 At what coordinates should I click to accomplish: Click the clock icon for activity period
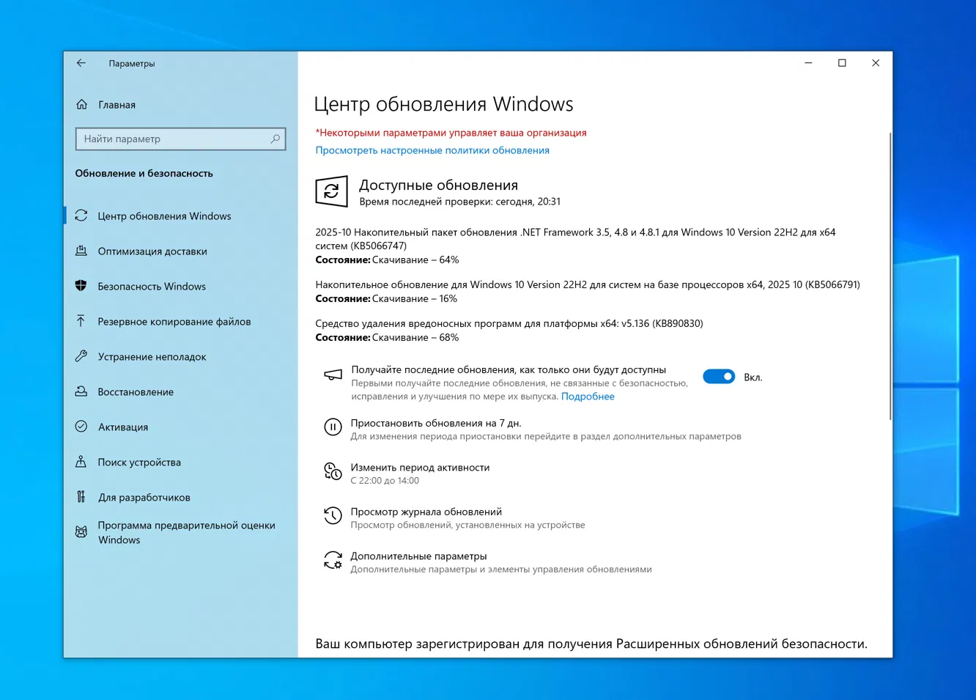(x=333, y=471)
